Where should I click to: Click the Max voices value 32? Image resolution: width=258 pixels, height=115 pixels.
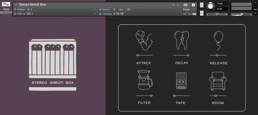click(128, 10)
